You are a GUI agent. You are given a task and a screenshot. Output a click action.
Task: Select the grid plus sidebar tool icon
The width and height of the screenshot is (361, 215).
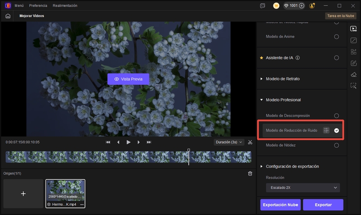(353, 51)
